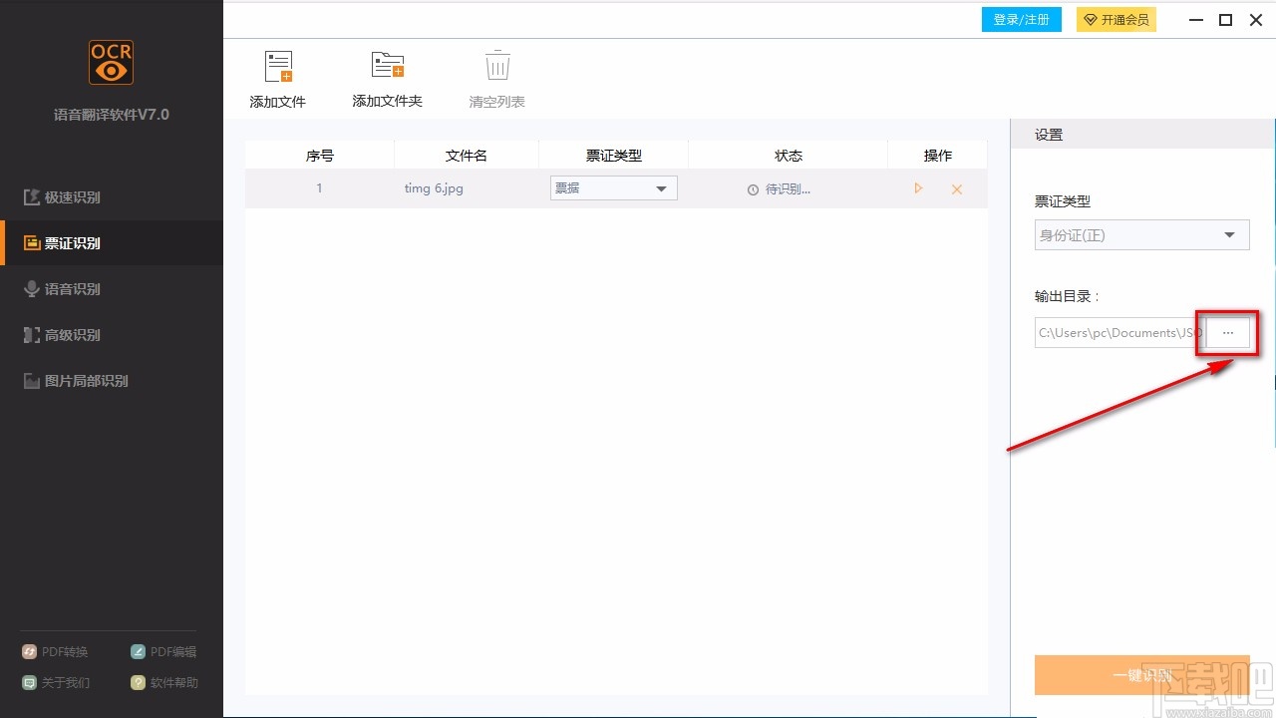Image resolution: width=1276 pixels, height=718 pixels.
Task: Open the 身份证(正) ticket type dropdown
Action: (x=1142, y=235)
